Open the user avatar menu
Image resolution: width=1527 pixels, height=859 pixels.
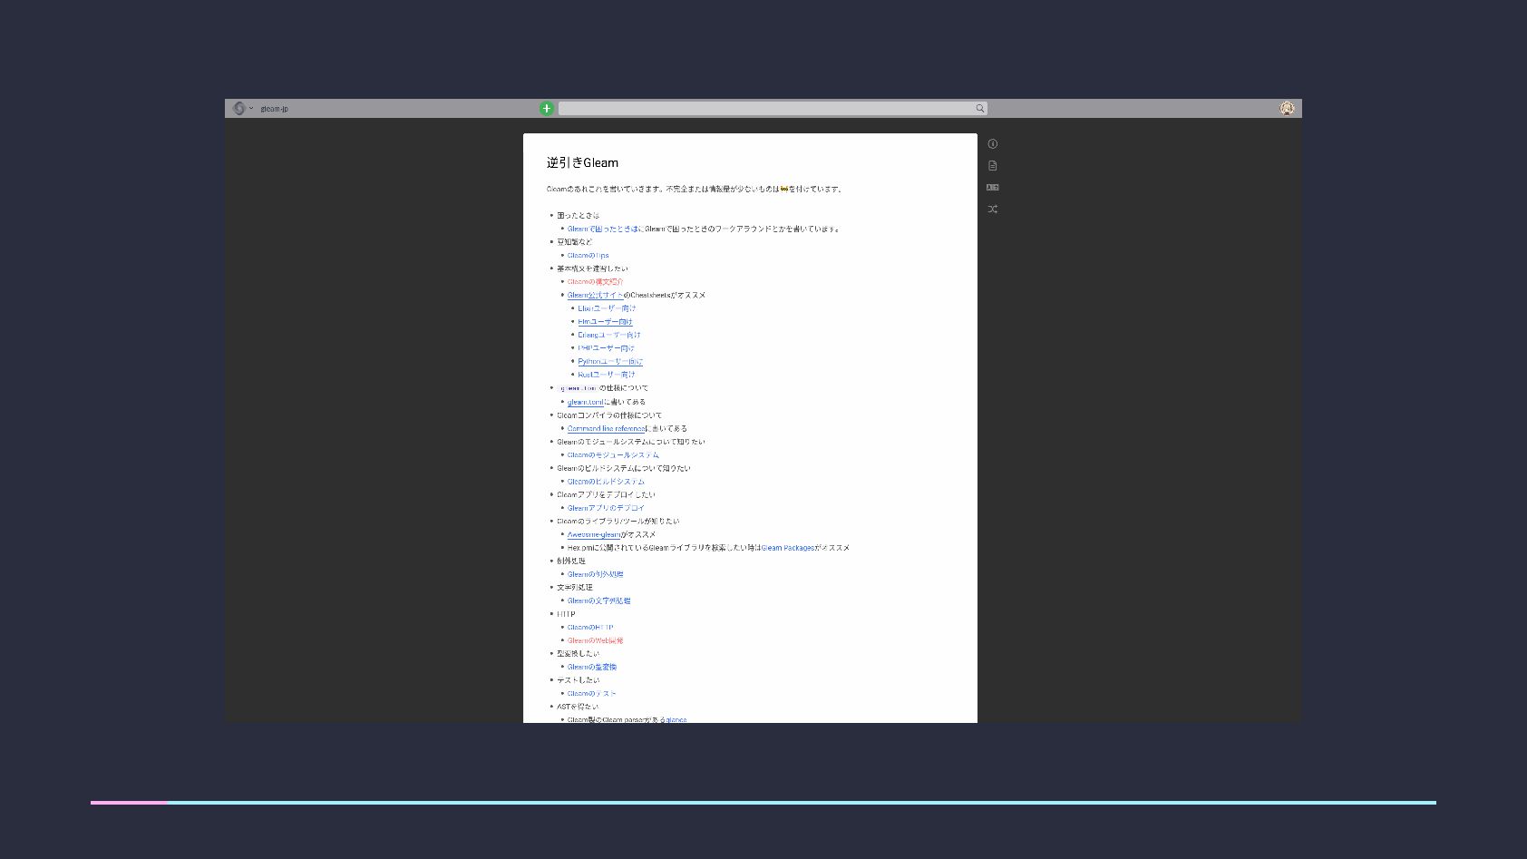[x=1287, y=108]
